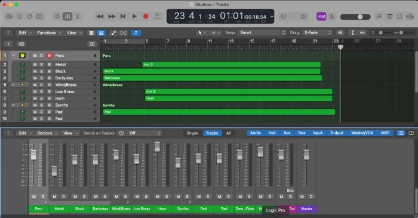Open Mixer Edit menu
This screenshot has width=418, height=218.
coord(25,133)
